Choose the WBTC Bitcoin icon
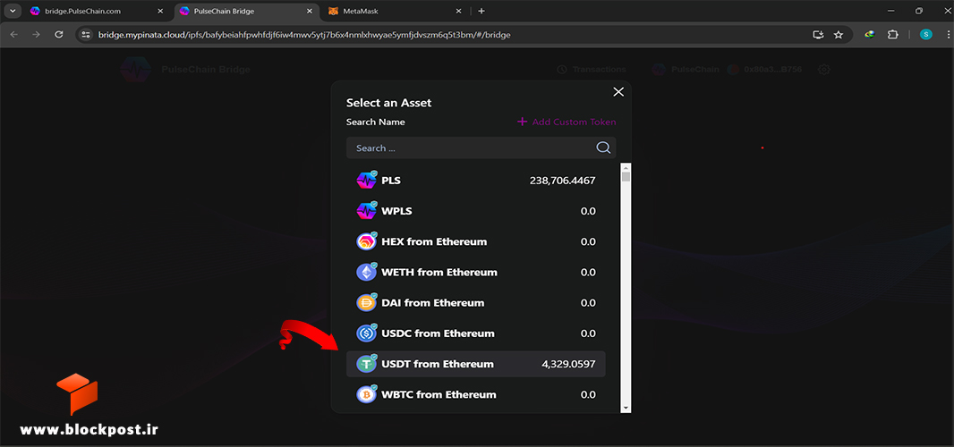 pyautogui.click(x=366, y=394)
